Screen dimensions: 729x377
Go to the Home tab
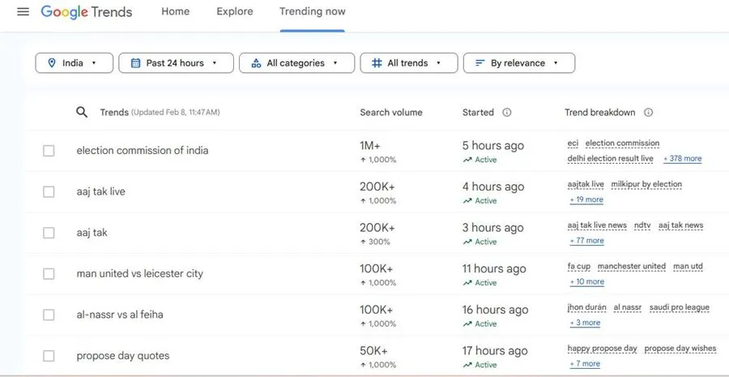[x=175, y=12]
